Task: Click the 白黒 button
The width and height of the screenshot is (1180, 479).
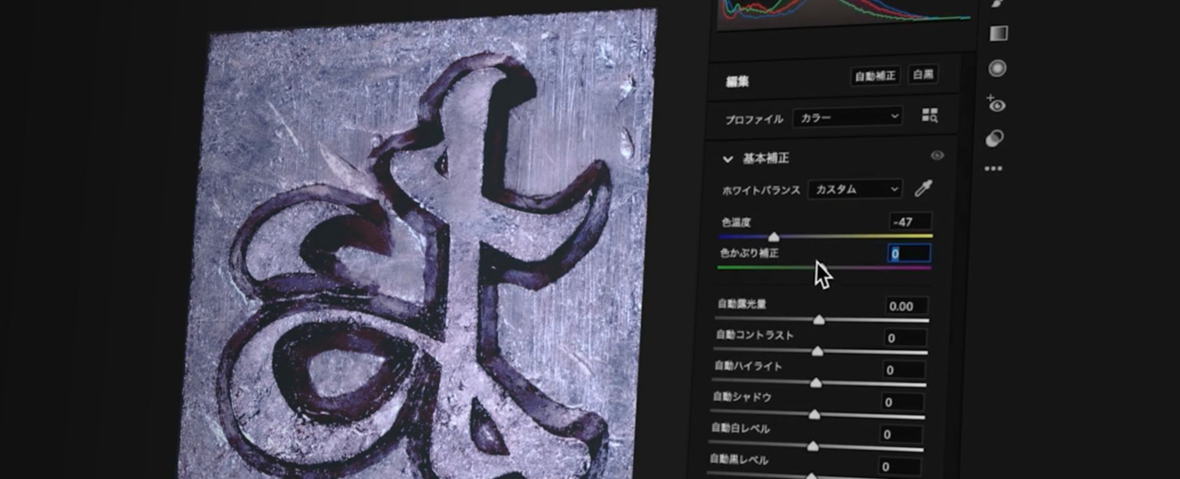Action: click(922, 75)
